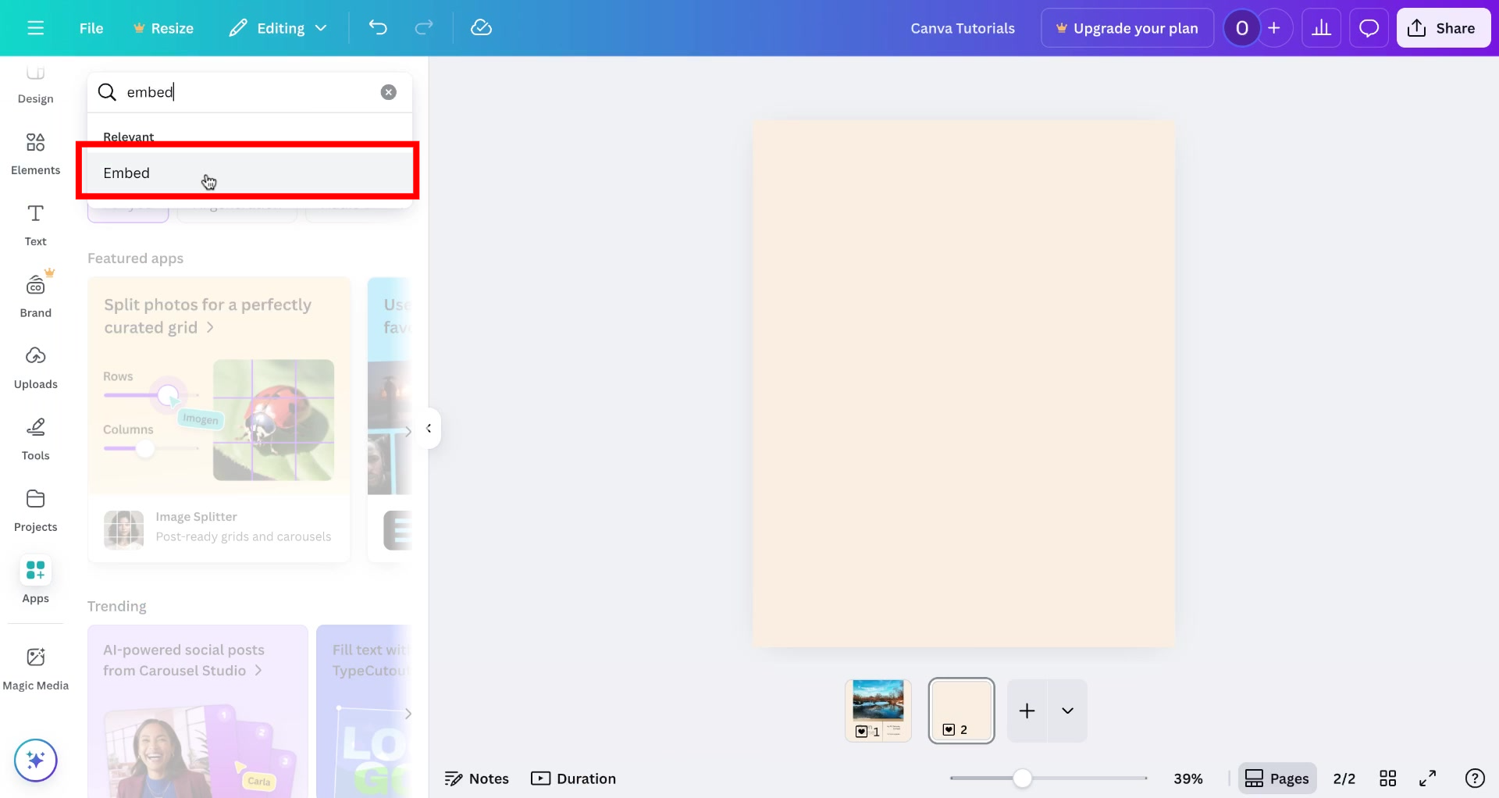Open the Canva AI sparkle assistant
The width and height of the screenshot is (1499, 798).
pyautogui.click(x=35, y=760)
